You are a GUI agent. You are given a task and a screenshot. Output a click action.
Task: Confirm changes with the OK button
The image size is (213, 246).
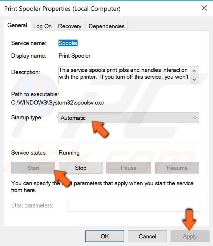(105, 236)
